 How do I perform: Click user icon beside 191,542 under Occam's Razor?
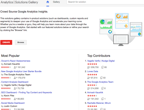tap(15, 67)
